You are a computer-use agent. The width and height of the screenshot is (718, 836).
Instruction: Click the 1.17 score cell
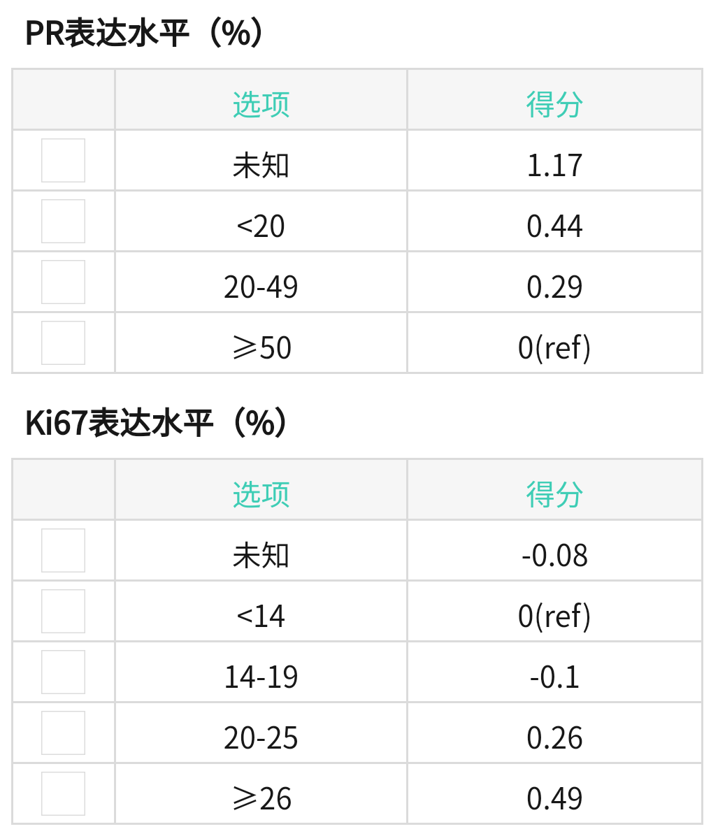554,166
